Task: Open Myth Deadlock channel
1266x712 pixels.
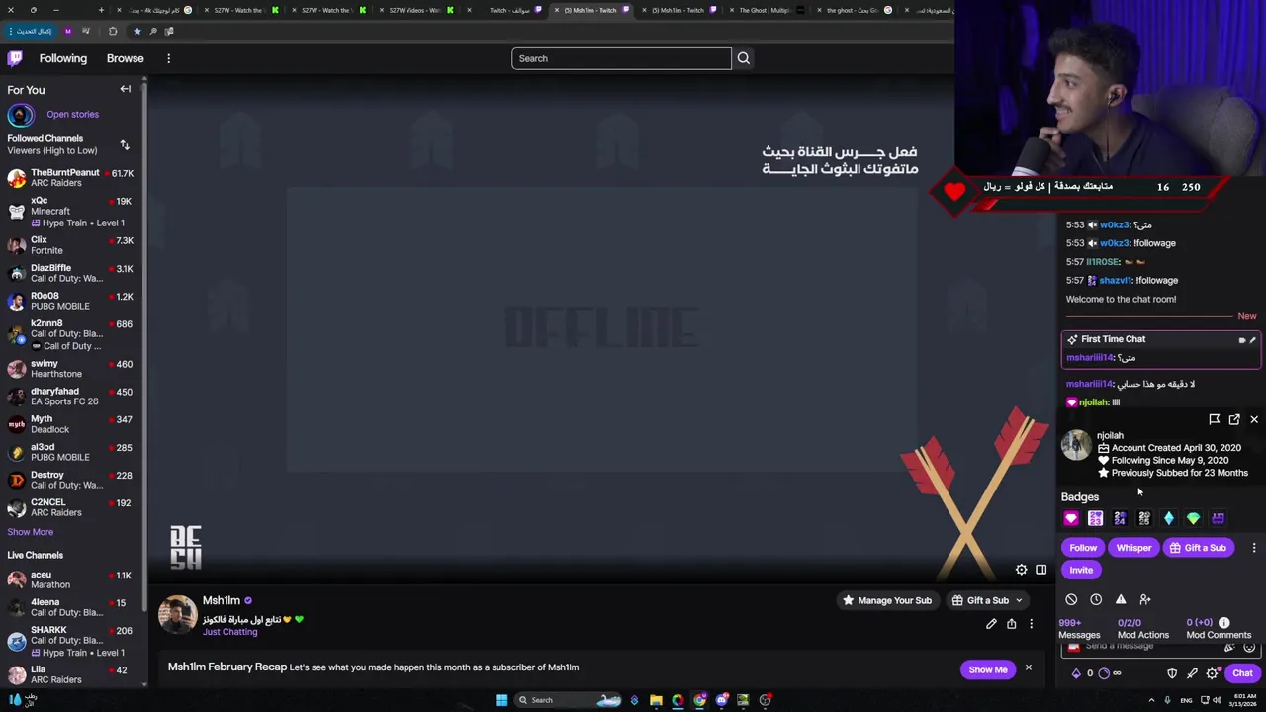Action: coord(71,424)
